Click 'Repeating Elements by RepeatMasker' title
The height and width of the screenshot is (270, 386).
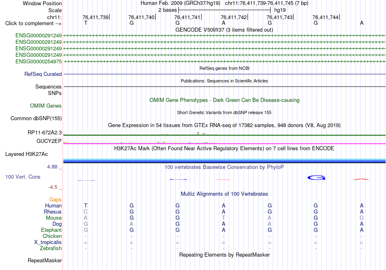click(224, 255)
